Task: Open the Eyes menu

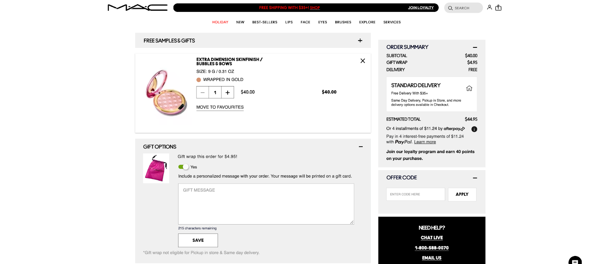Action: (323, 22)
